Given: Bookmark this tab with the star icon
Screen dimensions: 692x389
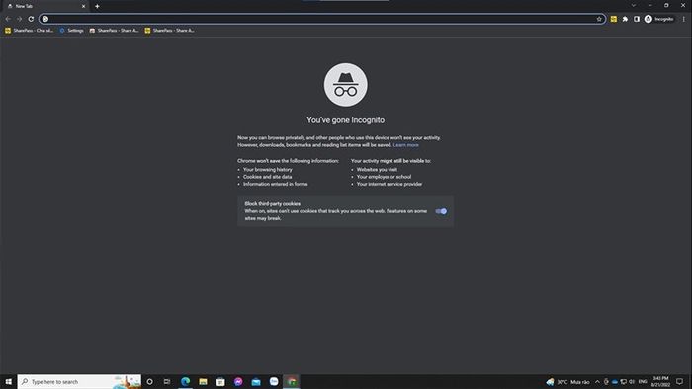Looking at the screenshot, I should (599, 19).
